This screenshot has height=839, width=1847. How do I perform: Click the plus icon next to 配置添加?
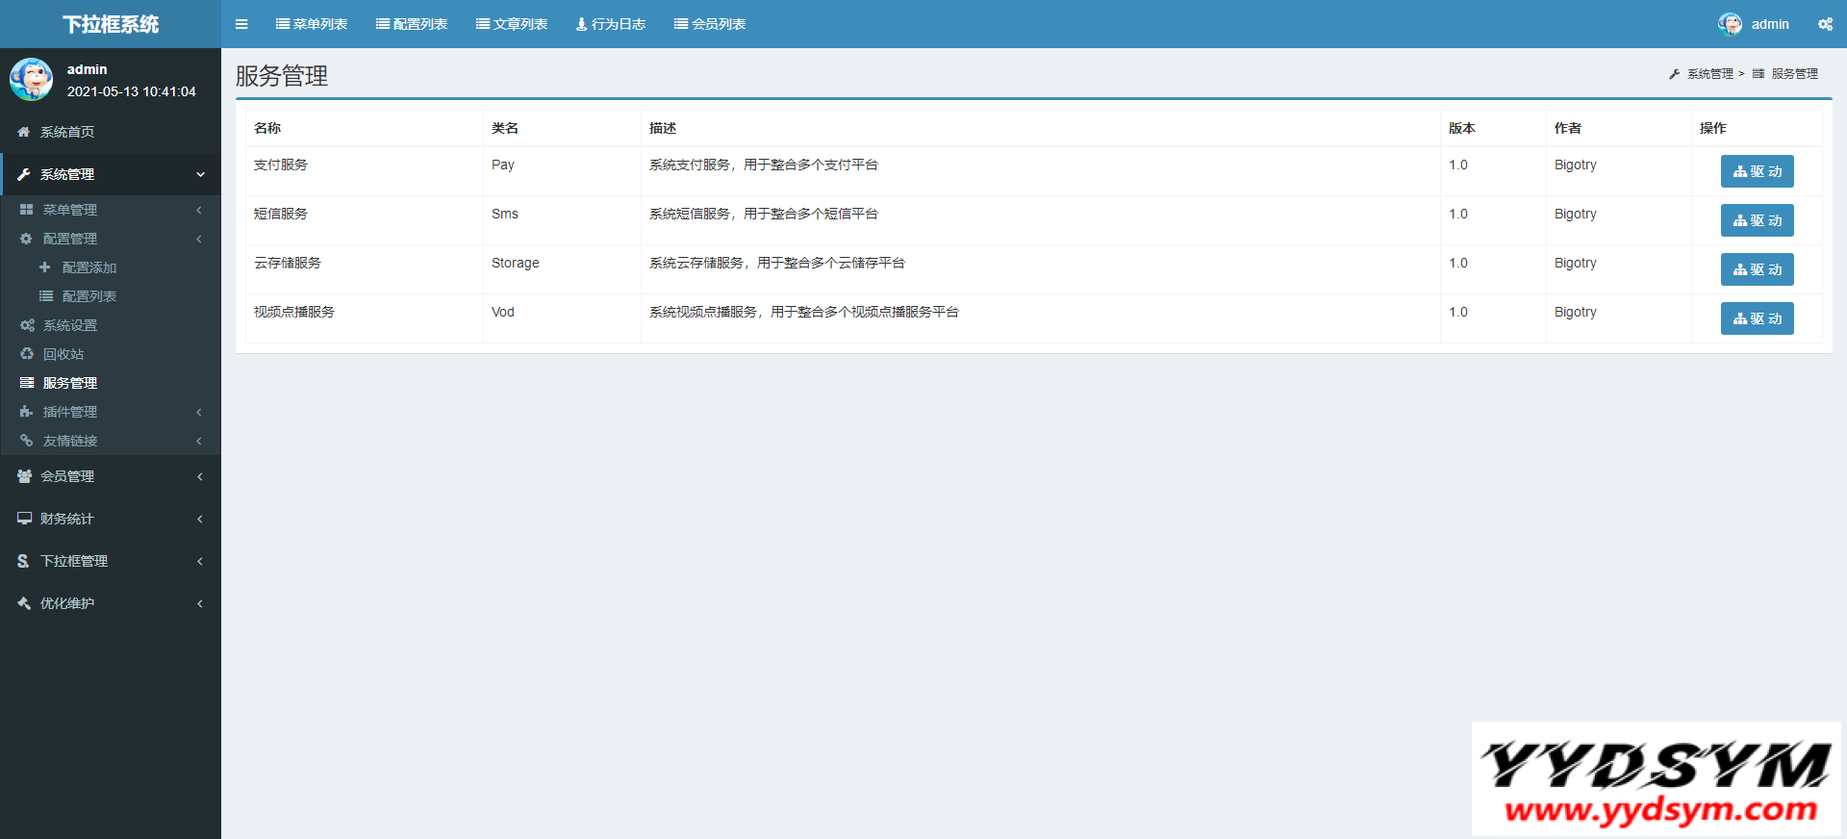tap(45, 267)
